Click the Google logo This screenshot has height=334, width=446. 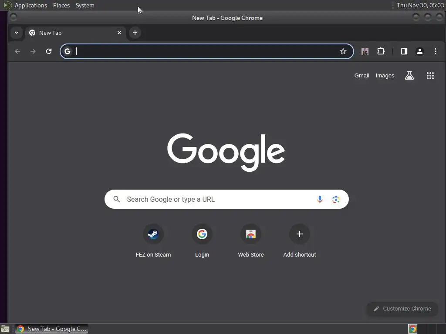click(x=226, y=152)
